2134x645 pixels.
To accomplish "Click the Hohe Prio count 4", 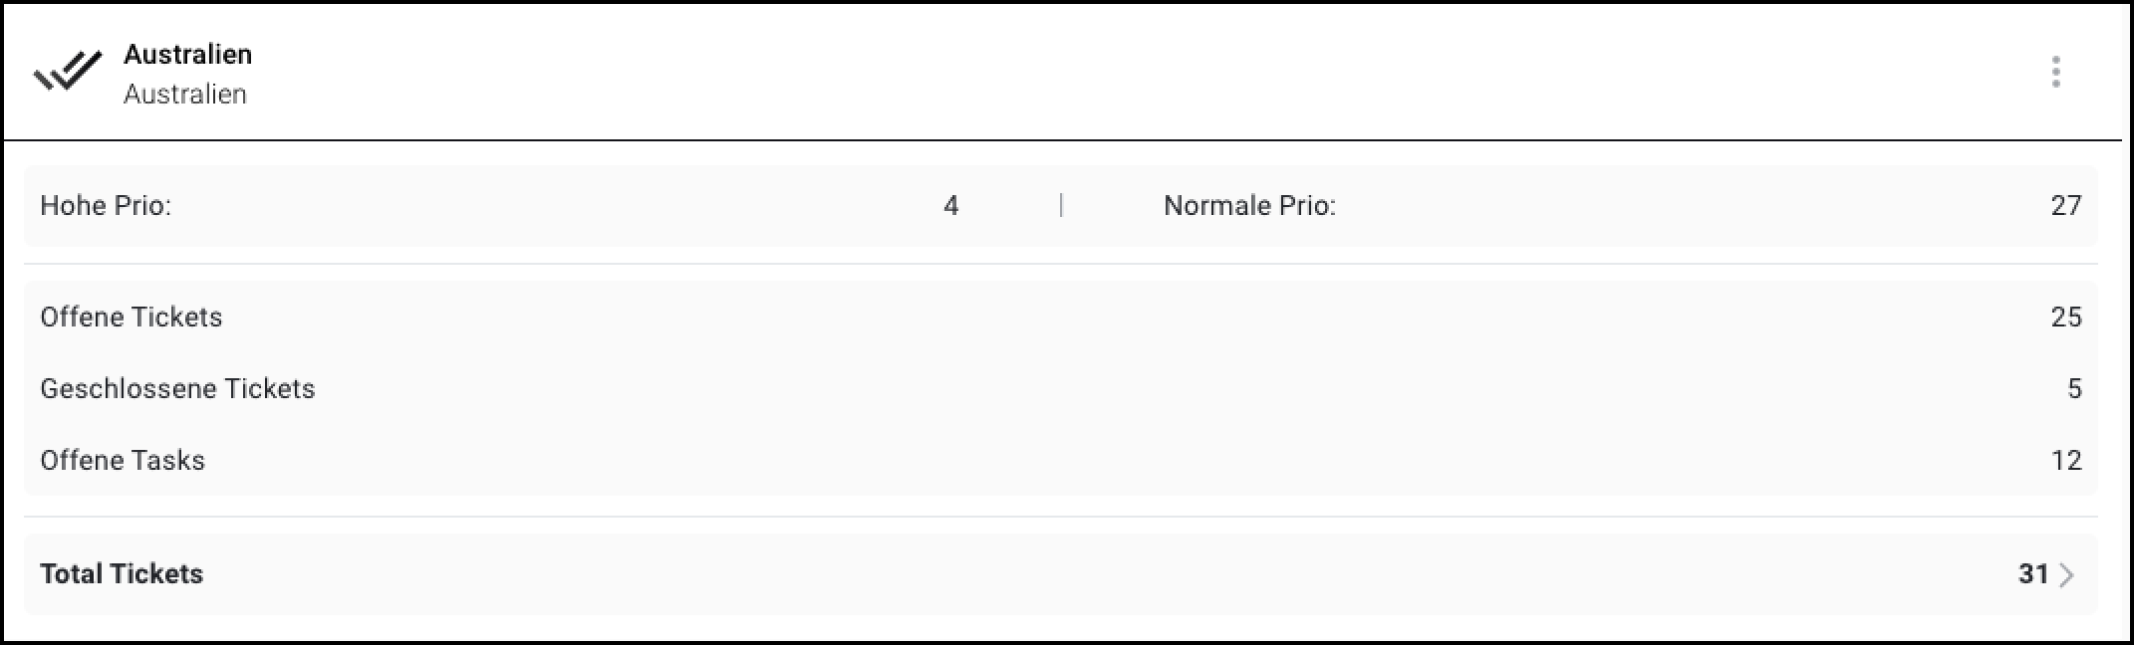I will coord(950,206).
